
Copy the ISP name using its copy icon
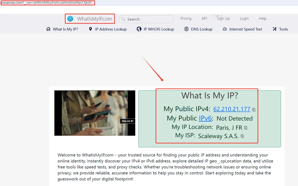click(242, 136)
